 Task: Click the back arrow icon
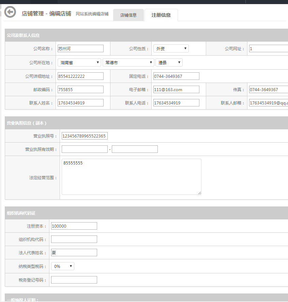10,12
